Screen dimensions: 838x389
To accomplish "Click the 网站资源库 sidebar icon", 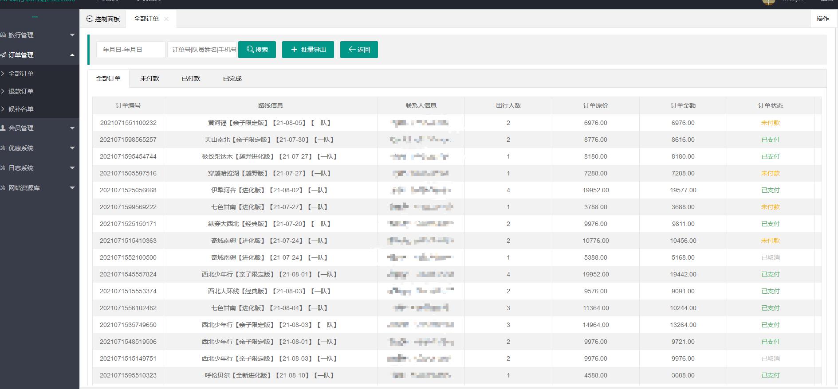I will (3, 188).
